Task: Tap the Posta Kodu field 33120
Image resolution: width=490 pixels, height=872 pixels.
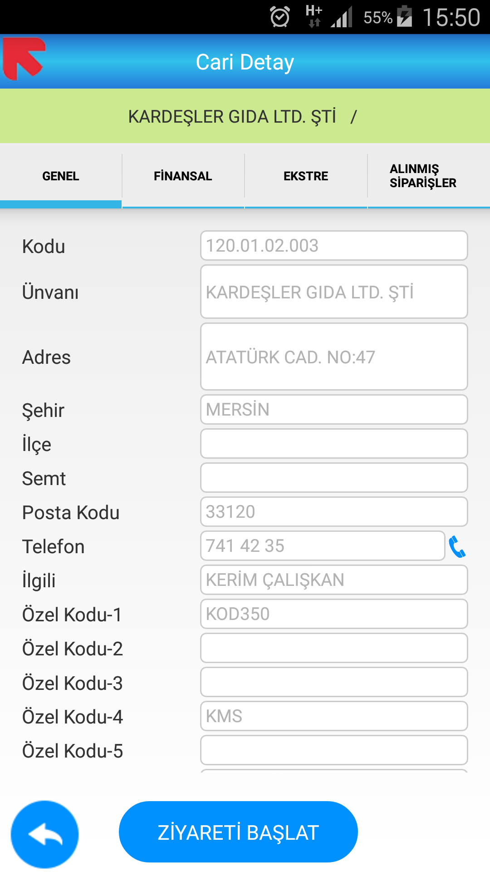Action: [334, 512]
